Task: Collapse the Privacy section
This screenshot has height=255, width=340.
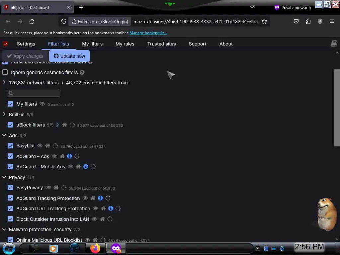Action: [x=4, y=177]
